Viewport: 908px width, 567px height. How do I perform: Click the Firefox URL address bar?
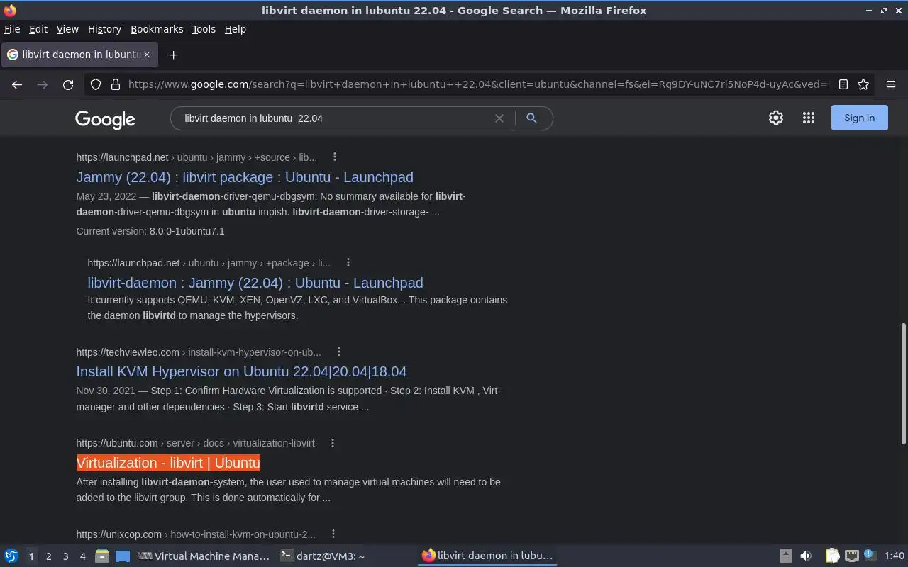477,84
